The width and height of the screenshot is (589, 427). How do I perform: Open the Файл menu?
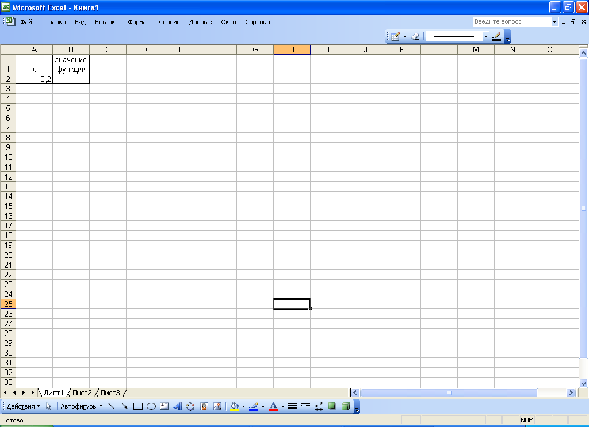(x=28, y=22)
